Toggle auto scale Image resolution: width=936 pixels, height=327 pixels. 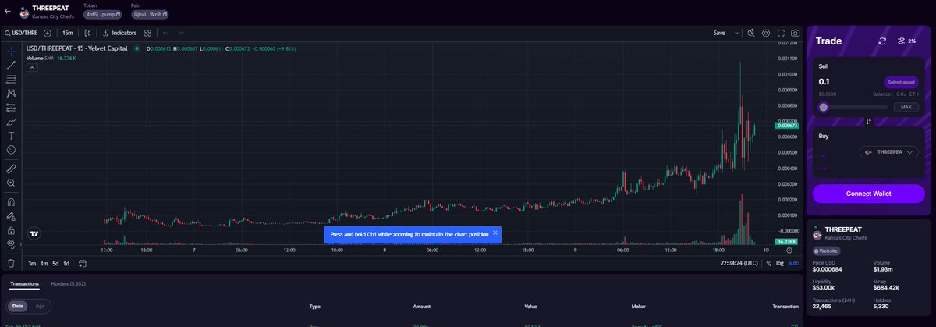click(x=793, y=263)
